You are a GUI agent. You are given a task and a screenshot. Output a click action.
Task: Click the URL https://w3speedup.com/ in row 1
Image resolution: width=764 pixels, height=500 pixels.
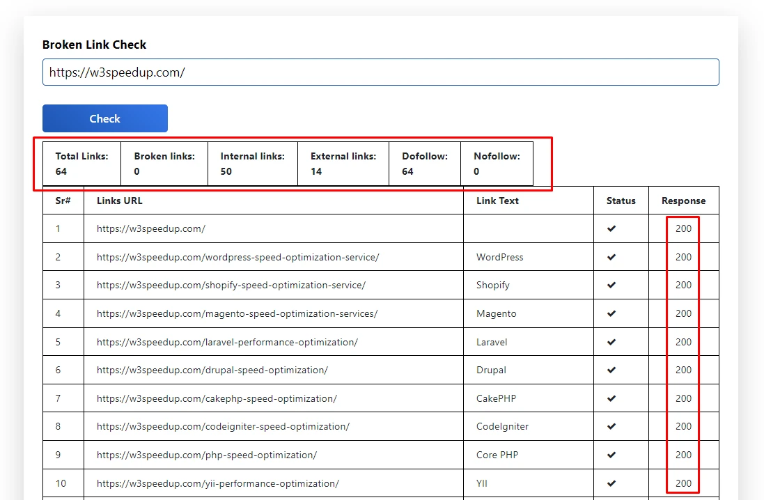[x=151, y=228]
